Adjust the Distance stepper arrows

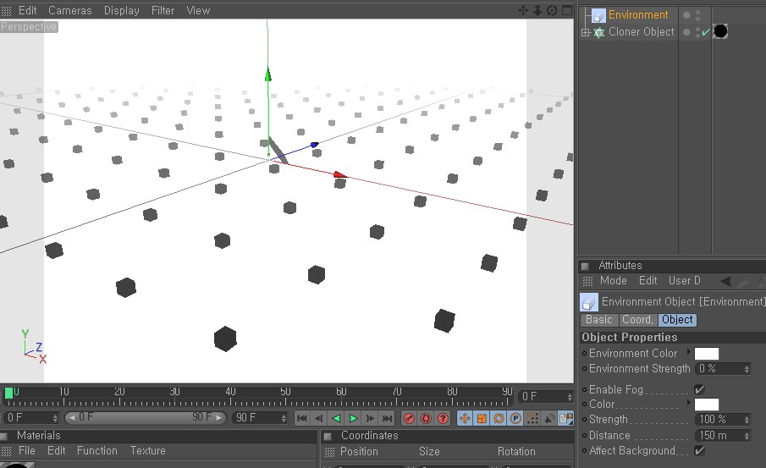pos(747,436)
